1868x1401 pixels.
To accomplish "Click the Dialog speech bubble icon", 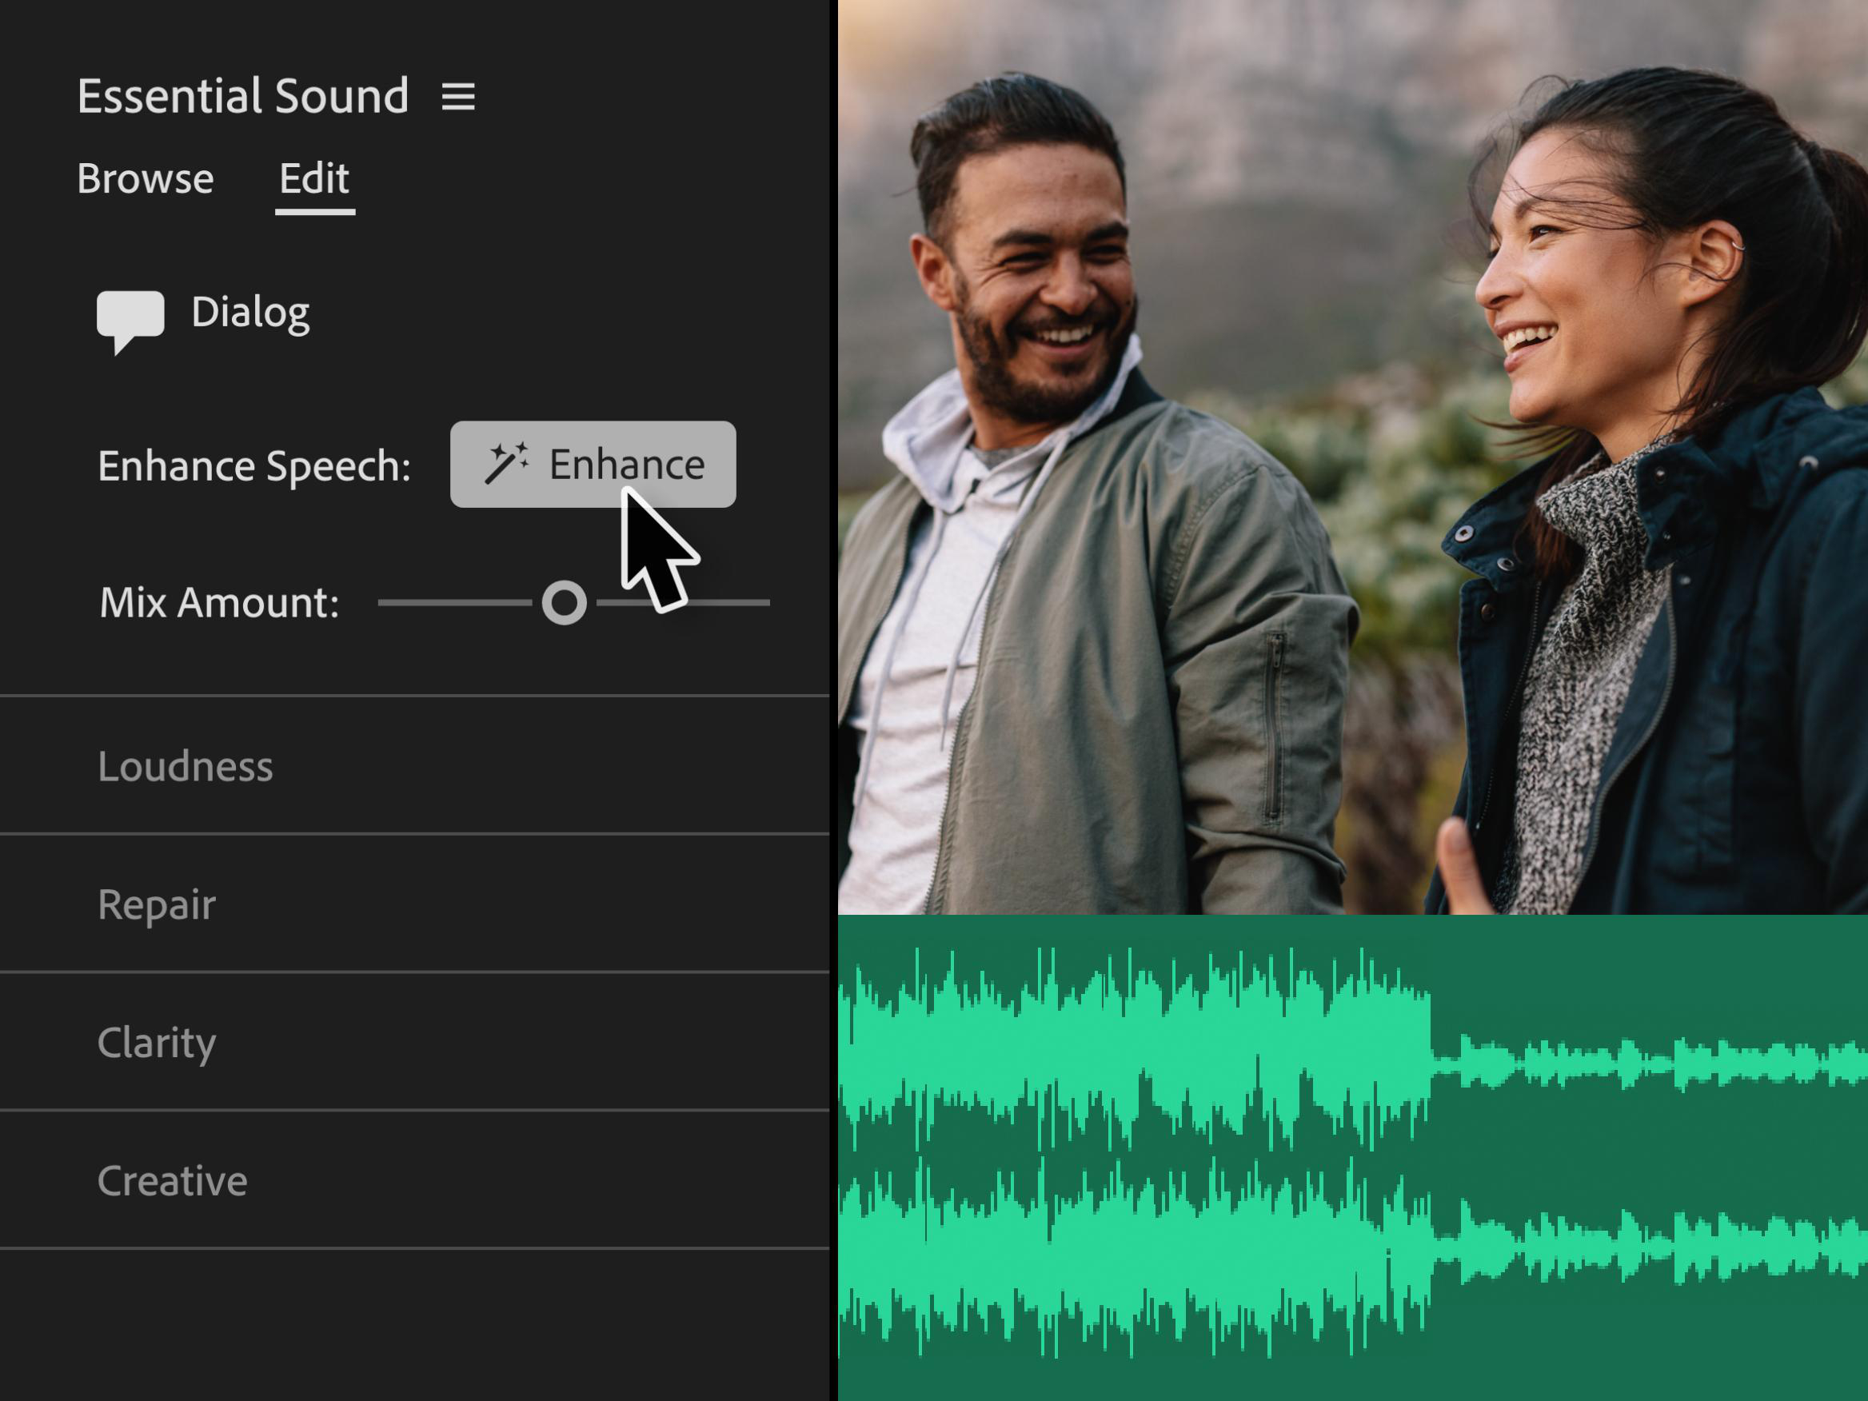I will click(130, 321).
